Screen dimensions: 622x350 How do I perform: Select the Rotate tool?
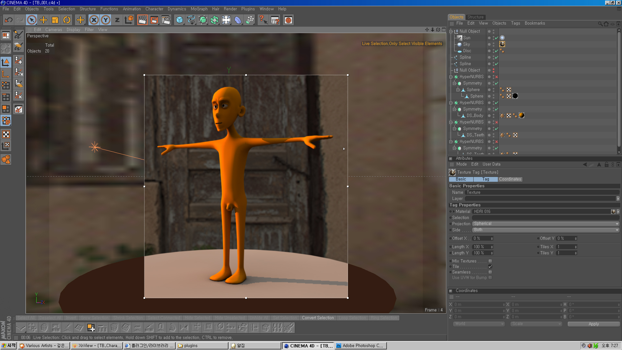(x=67, y=20)
